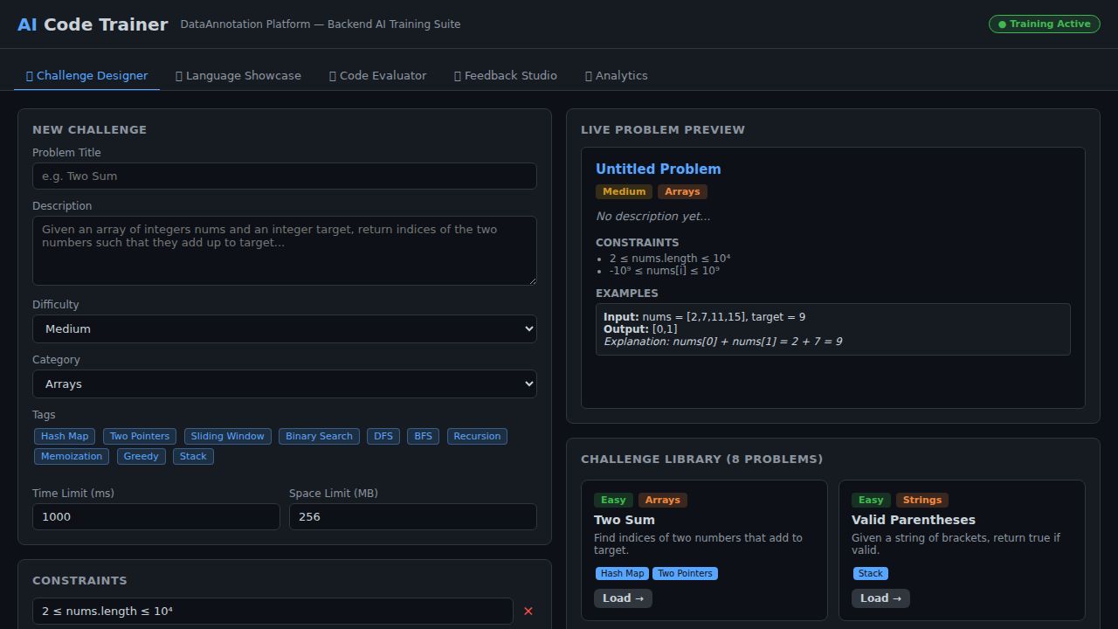1118x629 pixels.
Task: Click the green dot on Training Active badge
Action: (x=1001, y=24)
